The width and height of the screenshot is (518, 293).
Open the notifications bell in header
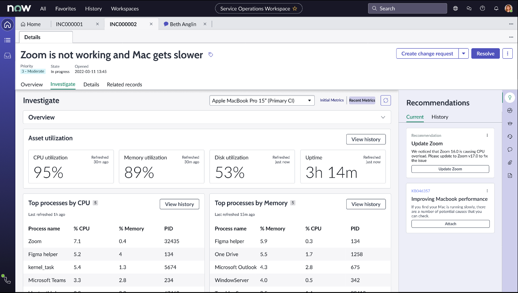pyautogui.click(x=496, y=8)
